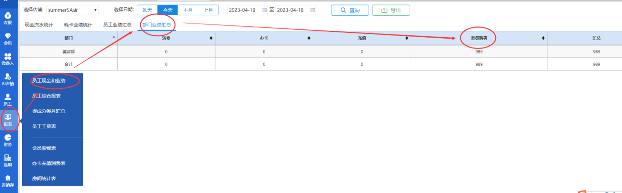Image resolution: width=622 pixels, height=193 pixels.
Task: Click 0 in 美容部 row under 消费
Action: coord(166,51)
